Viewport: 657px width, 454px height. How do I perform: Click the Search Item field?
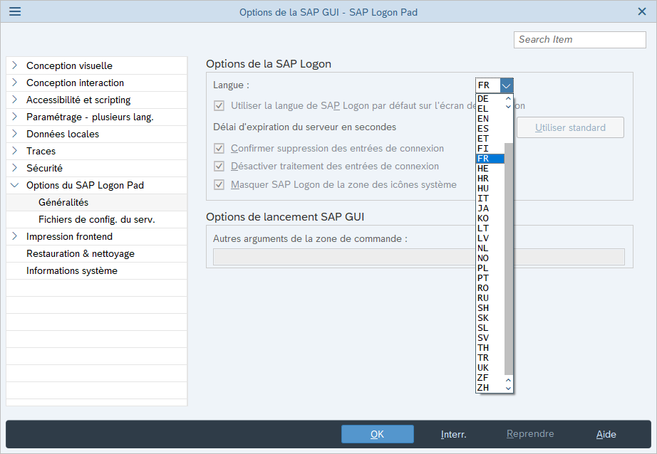point(579,39)
